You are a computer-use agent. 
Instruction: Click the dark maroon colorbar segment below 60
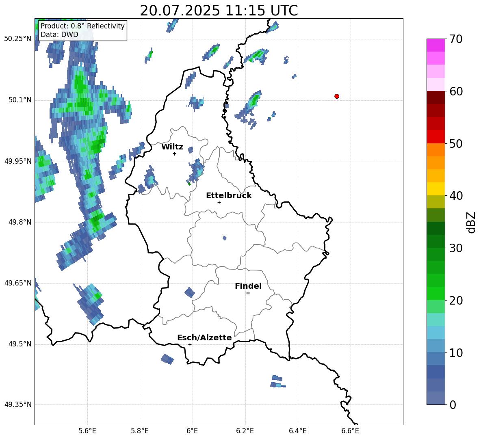[435, 97]
